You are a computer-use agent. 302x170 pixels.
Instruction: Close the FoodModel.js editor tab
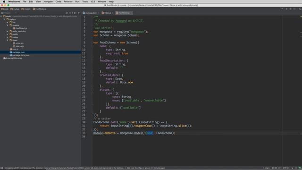[131, 13]
